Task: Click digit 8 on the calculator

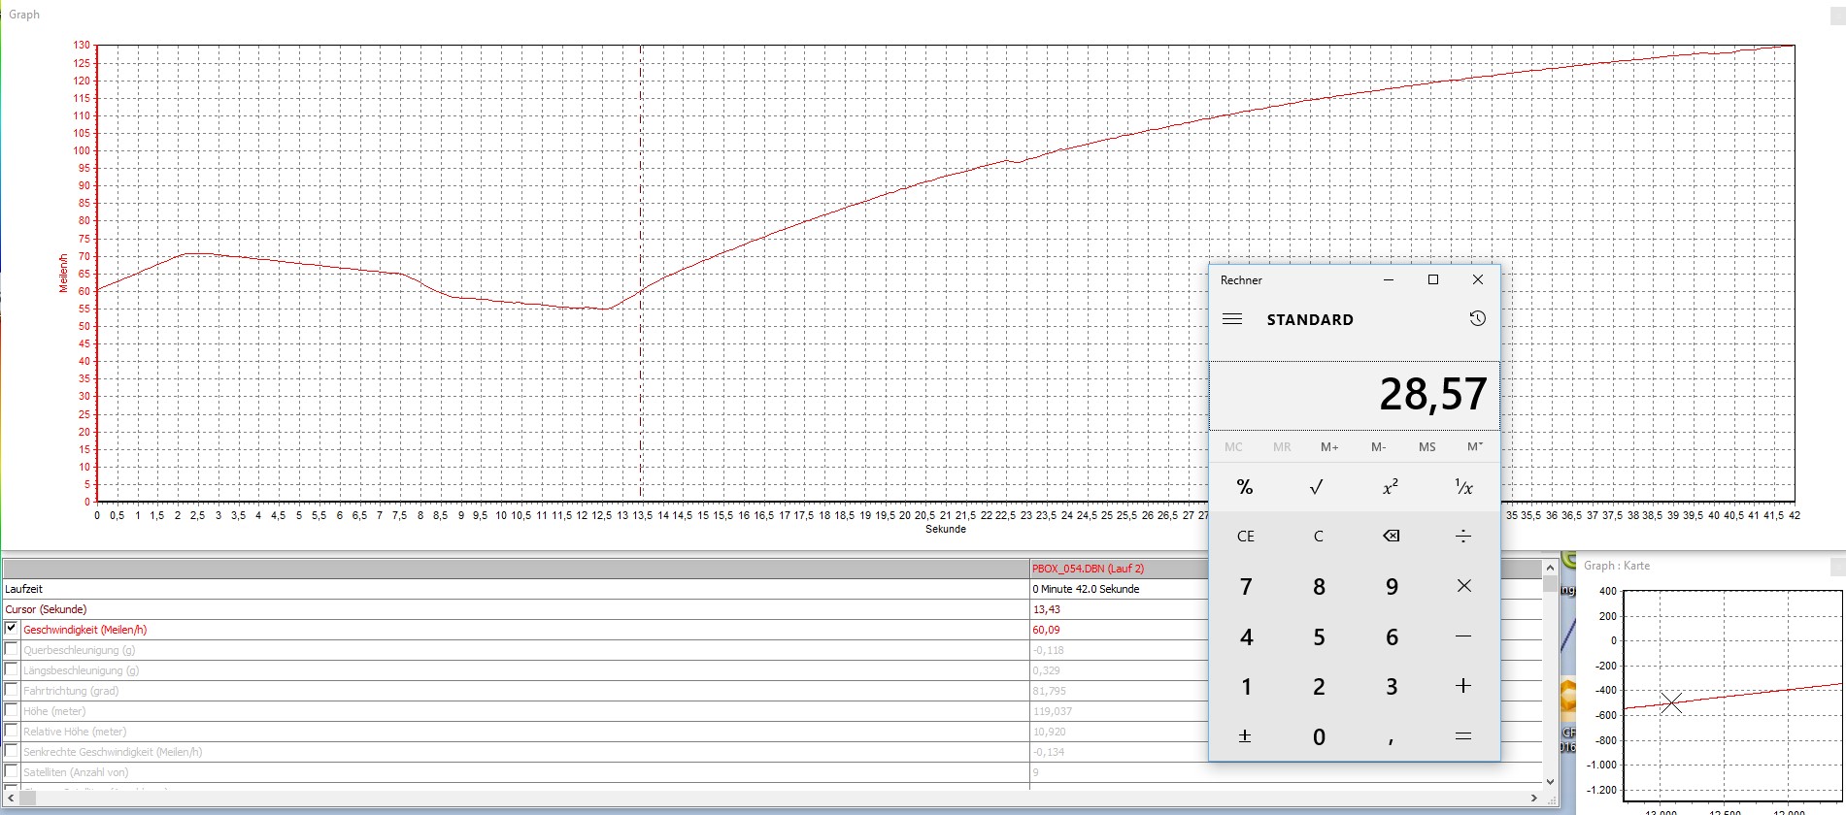Action: tap(1319, 586)
